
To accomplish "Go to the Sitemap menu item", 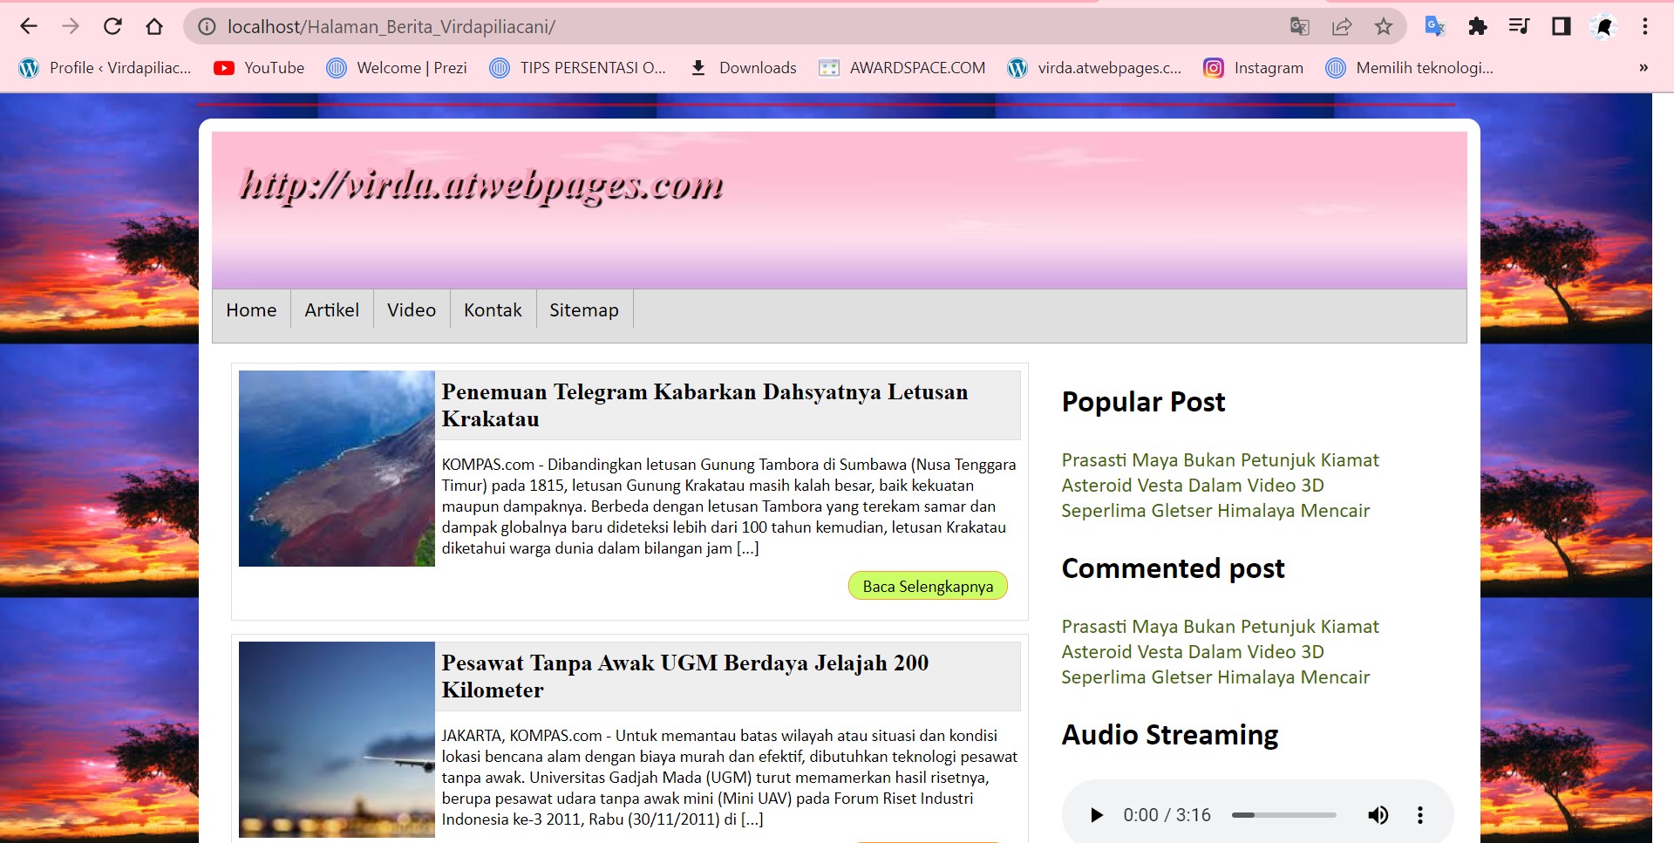I will coord(583,310).
